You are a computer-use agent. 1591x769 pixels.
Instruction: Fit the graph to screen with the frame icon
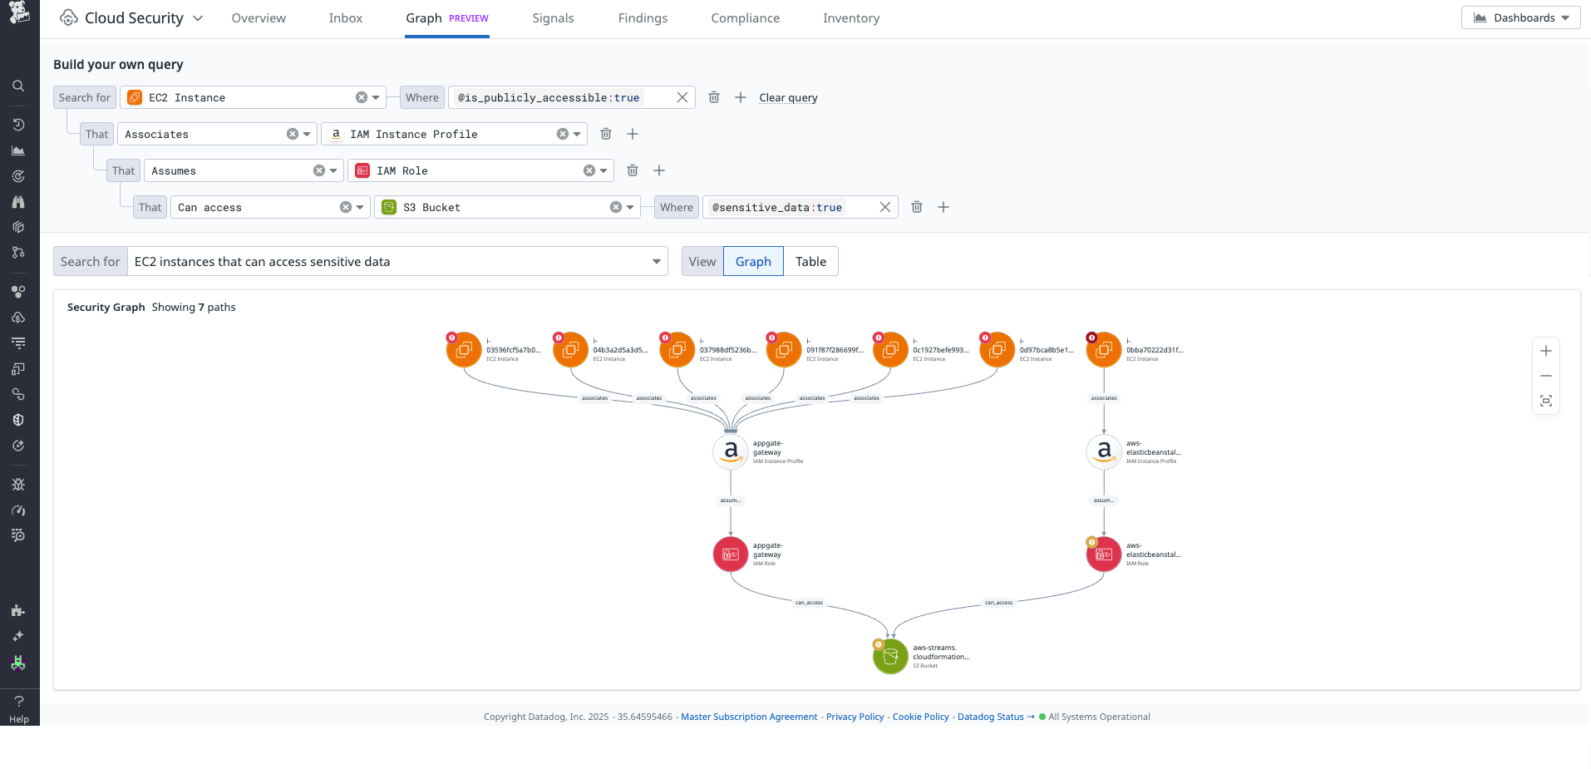click(1546, 401)
